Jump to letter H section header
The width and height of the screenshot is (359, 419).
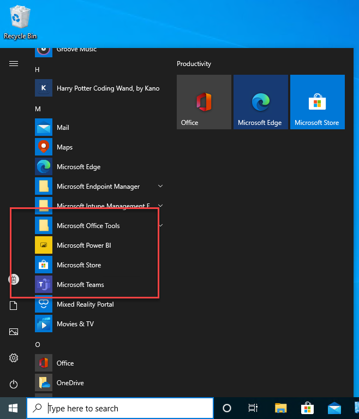pyautogui.click(x=37, y=70)
